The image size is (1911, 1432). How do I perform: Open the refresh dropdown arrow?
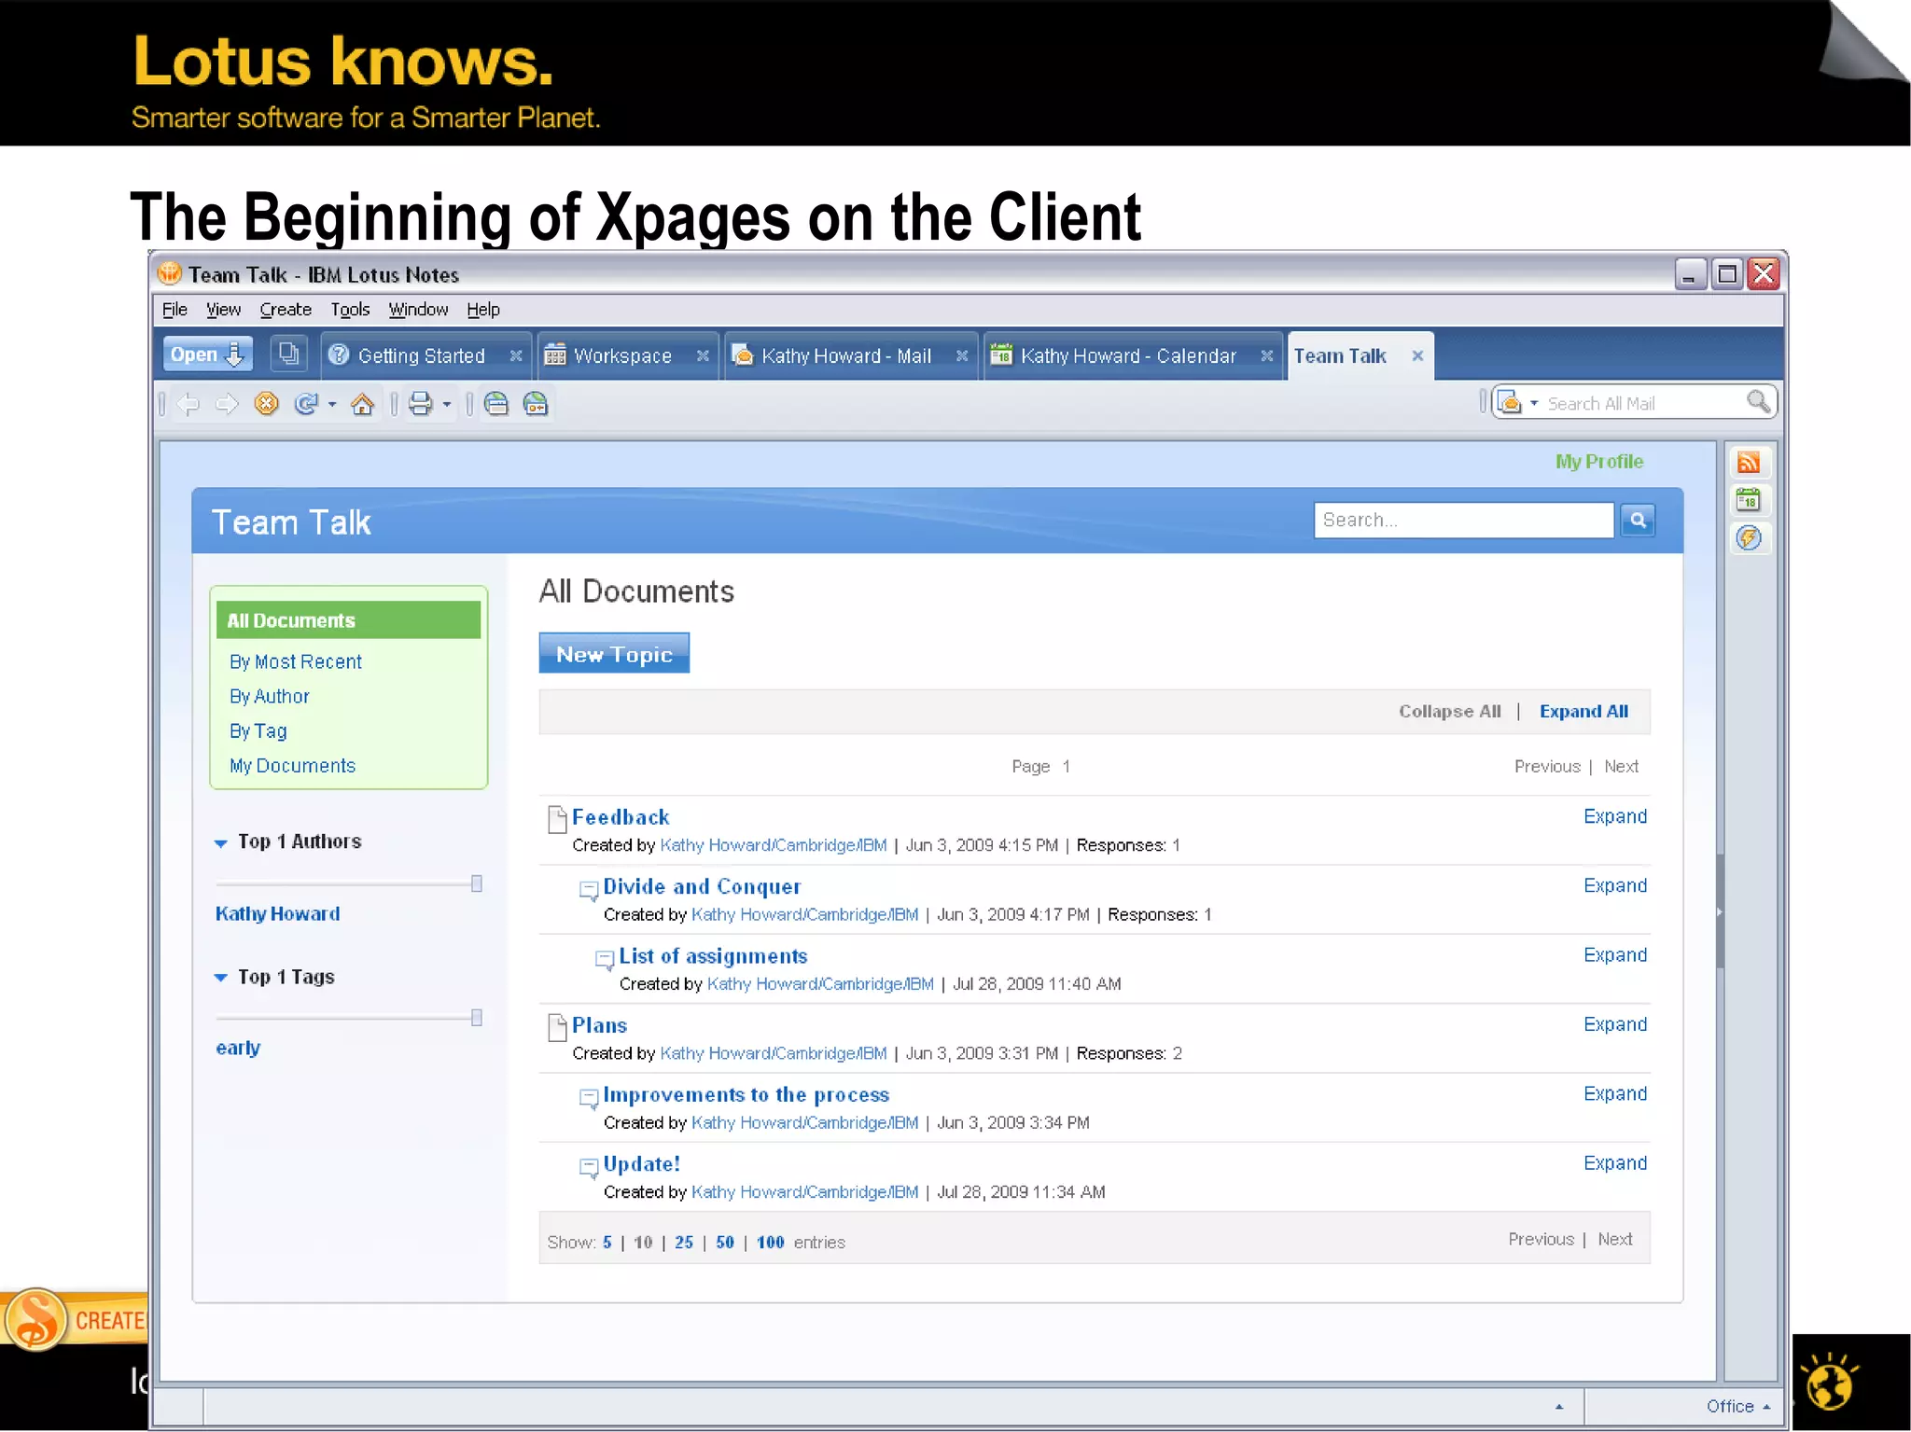click(332, 405)
